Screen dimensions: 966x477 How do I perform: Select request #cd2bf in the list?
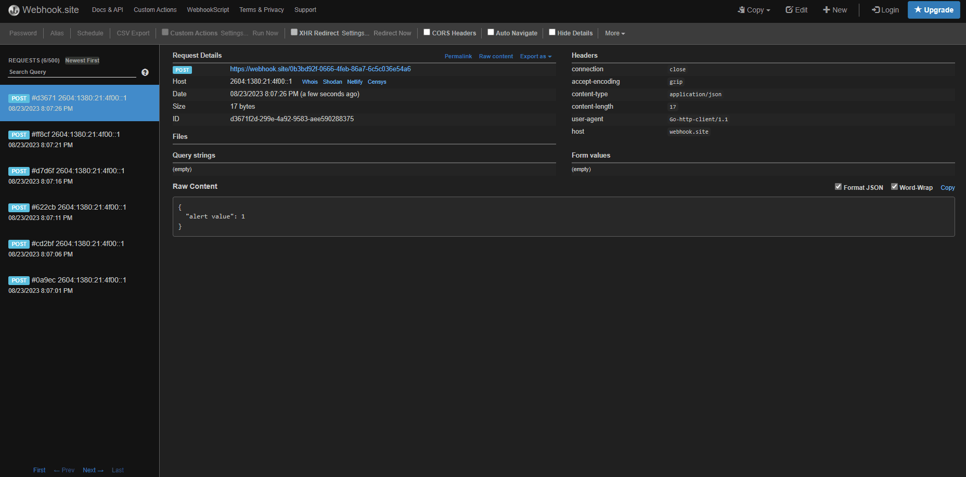pyautogui.click(x=80, y=249)
